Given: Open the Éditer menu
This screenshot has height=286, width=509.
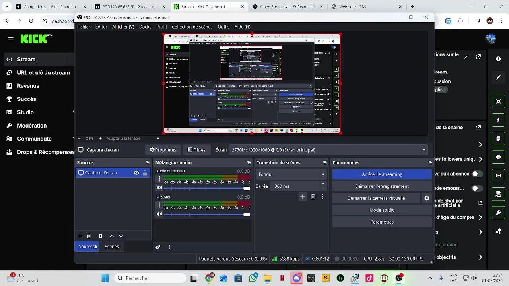Looking at the screenshot, I should coord(101,27).
